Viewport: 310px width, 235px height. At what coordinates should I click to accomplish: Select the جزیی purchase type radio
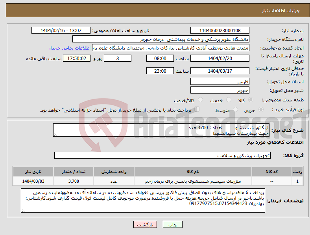(261, 109)
